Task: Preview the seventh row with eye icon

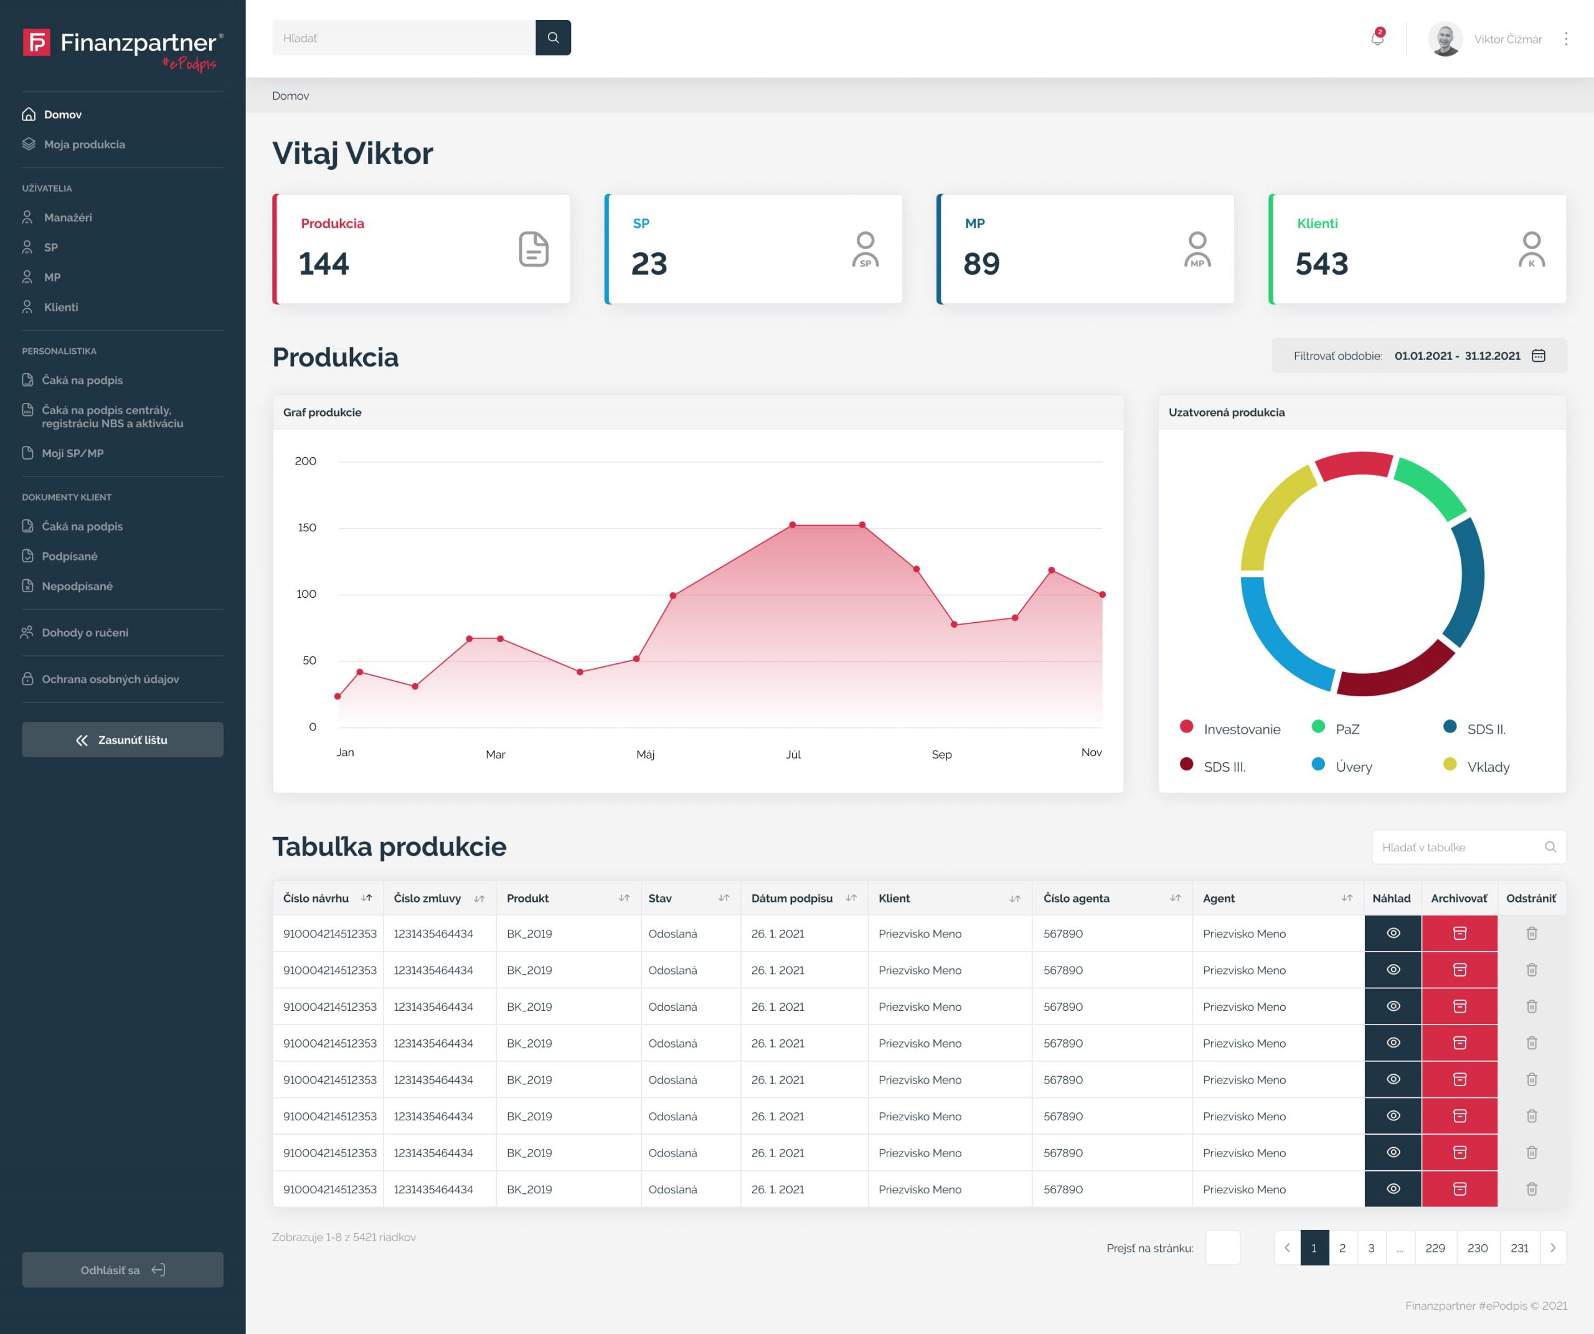Action: [1394, 1153]
